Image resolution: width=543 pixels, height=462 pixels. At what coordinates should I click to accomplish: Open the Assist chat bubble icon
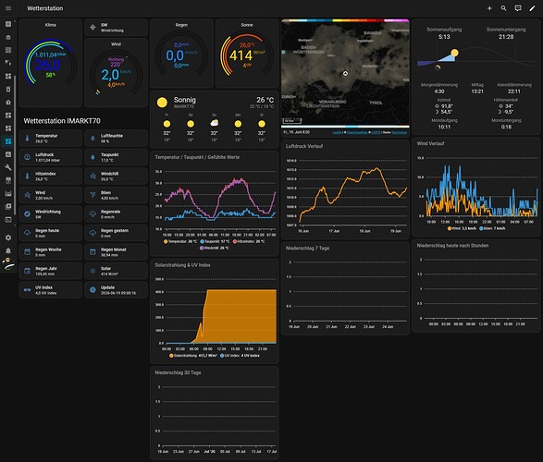[518, 8]
